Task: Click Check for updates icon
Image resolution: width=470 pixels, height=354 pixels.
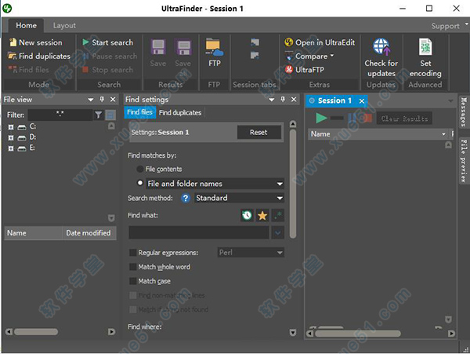Action: coord(381,47)
